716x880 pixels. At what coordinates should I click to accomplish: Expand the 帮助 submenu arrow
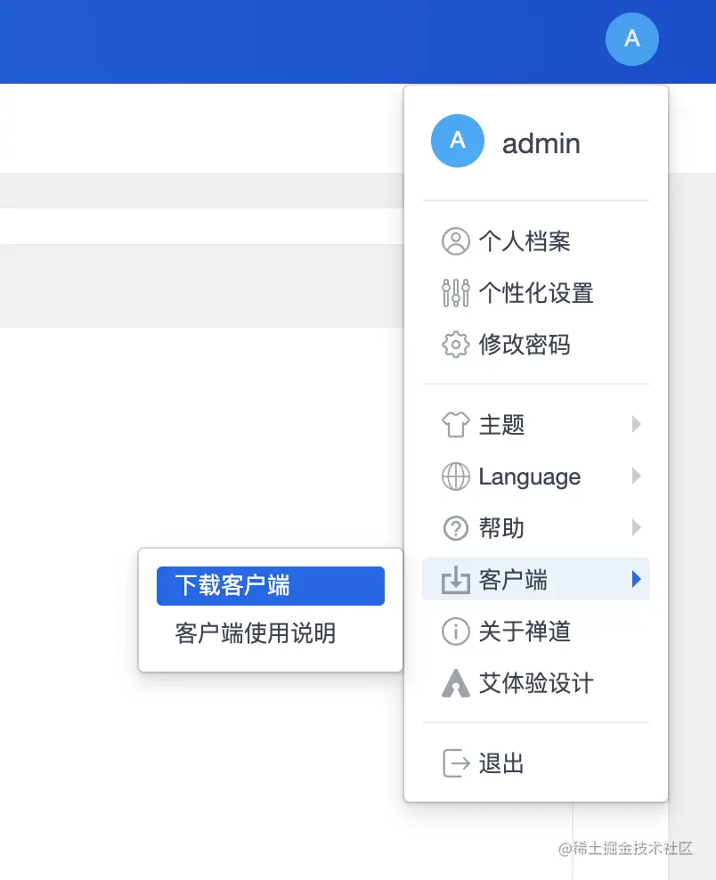tap(636, 527)
